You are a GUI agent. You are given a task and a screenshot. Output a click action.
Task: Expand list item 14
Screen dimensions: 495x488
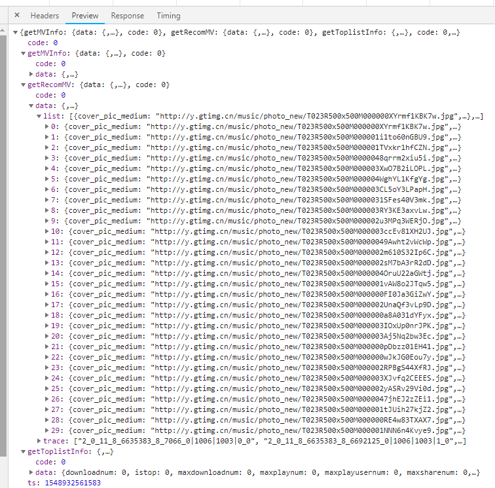(x=46, y=273)
